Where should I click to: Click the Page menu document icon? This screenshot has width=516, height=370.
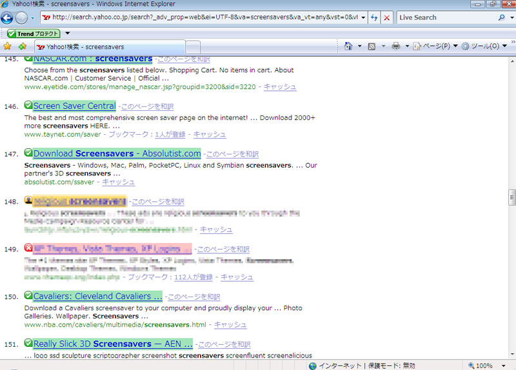pyautogui.click(x=417, y=46)
